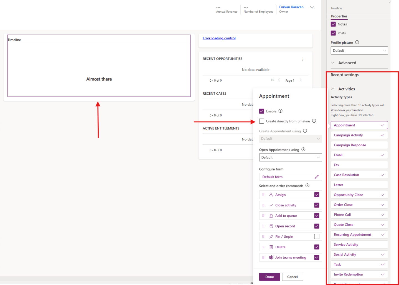Image resolution: width=399 pixels, height=285 pixels.
Task: Click the pencil icon on Default form
Action: tap(317, 177)
